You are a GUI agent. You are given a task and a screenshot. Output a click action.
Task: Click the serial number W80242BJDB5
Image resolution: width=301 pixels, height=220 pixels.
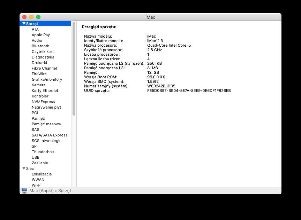tap(161, 86)
